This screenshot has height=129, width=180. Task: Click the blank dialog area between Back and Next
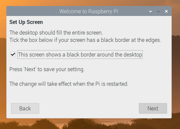[x=89, y=108]
